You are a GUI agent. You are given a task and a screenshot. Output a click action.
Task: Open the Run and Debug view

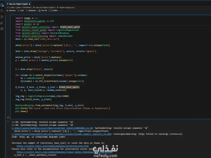[x=2, y=23]
